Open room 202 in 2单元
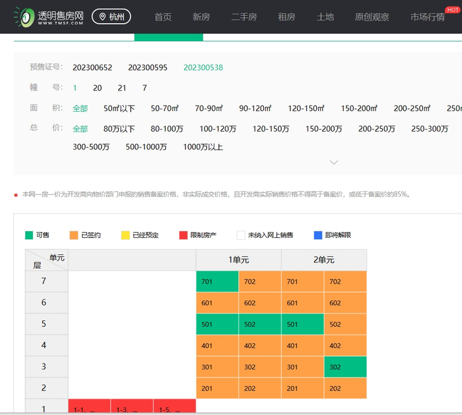The height and width of the screenshot is (415, 462). pyautogui.click(x=345, y=388)
